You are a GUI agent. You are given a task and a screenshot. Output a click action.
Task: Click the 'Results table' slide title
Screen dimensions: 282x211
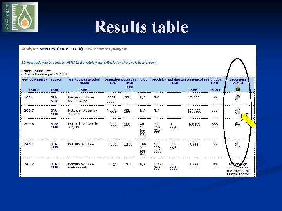click(x=141, y=27)
